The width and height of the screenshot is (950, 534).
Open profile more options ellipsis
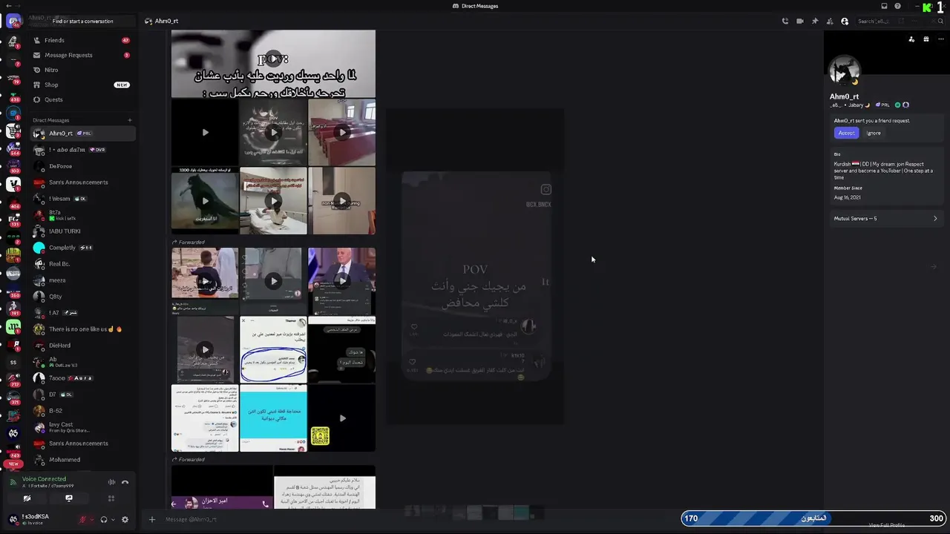(940, 39)
